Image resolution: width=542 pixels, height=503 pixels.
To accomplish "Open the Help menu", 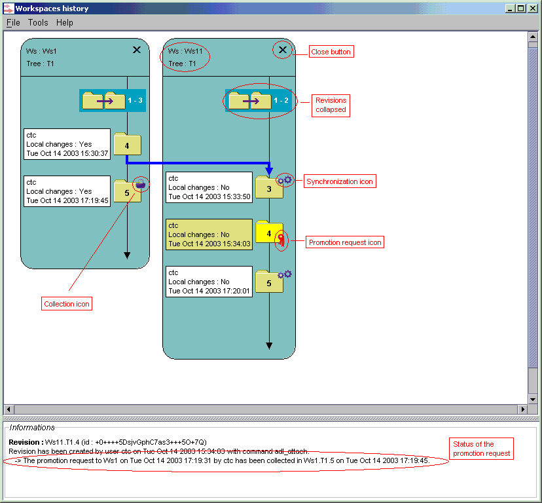I will 65,22.
